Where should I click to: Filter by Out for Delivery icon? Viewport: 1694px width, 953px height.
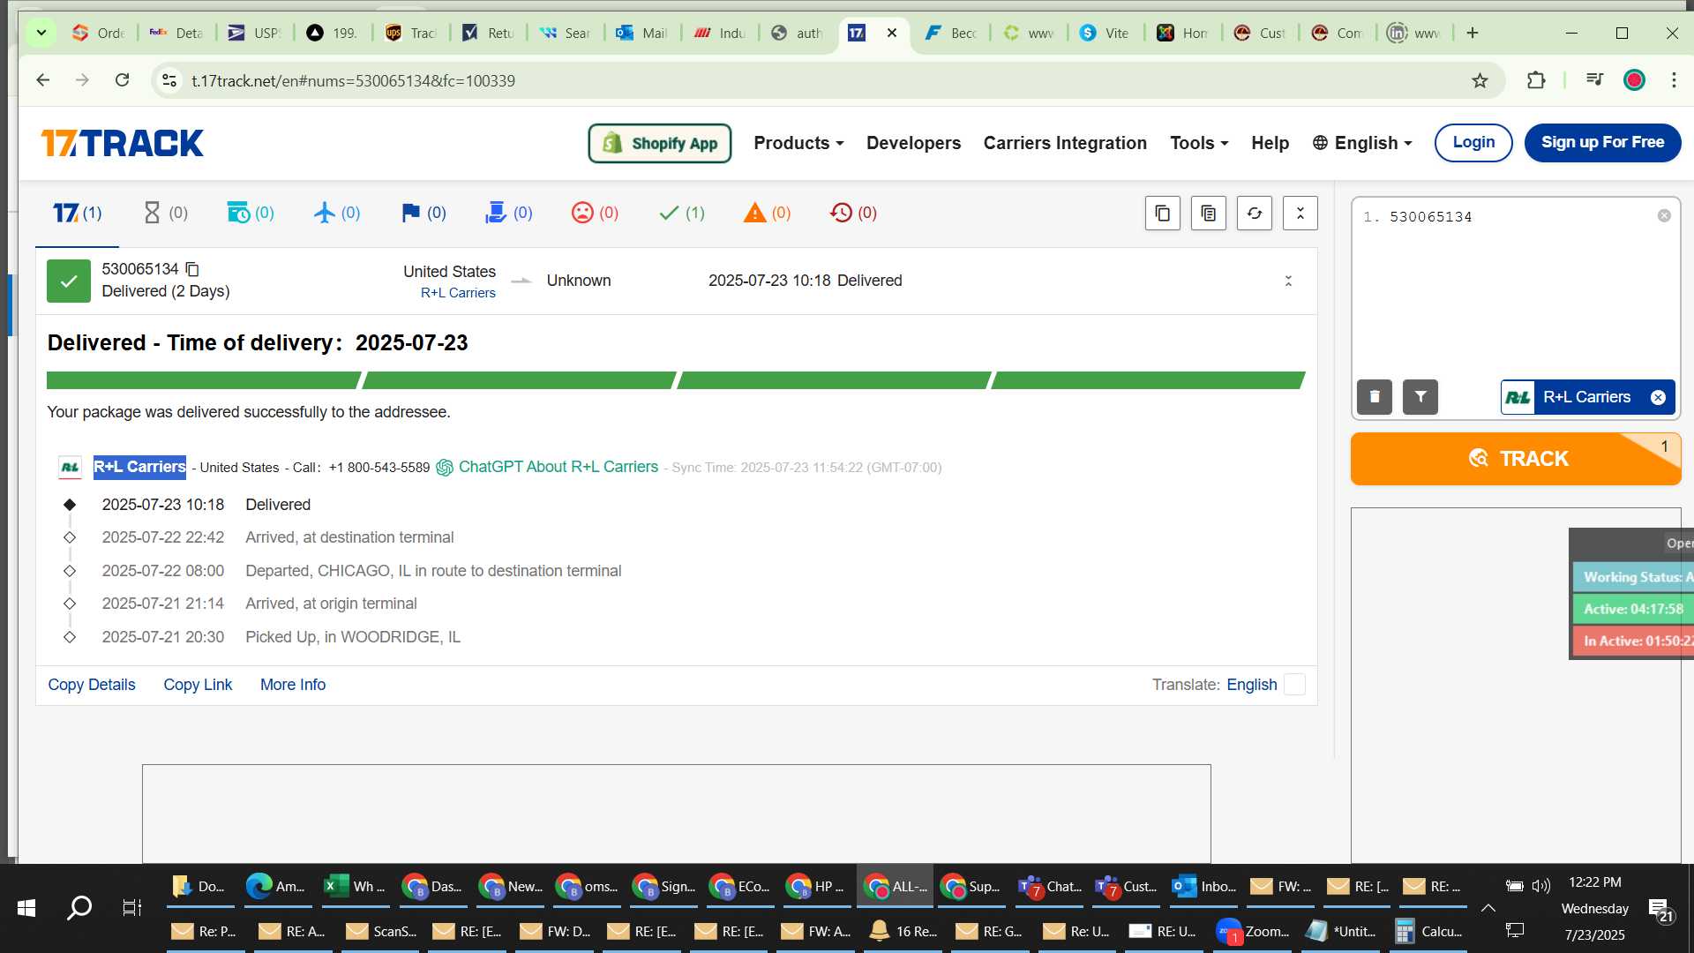tap(509, 213)
